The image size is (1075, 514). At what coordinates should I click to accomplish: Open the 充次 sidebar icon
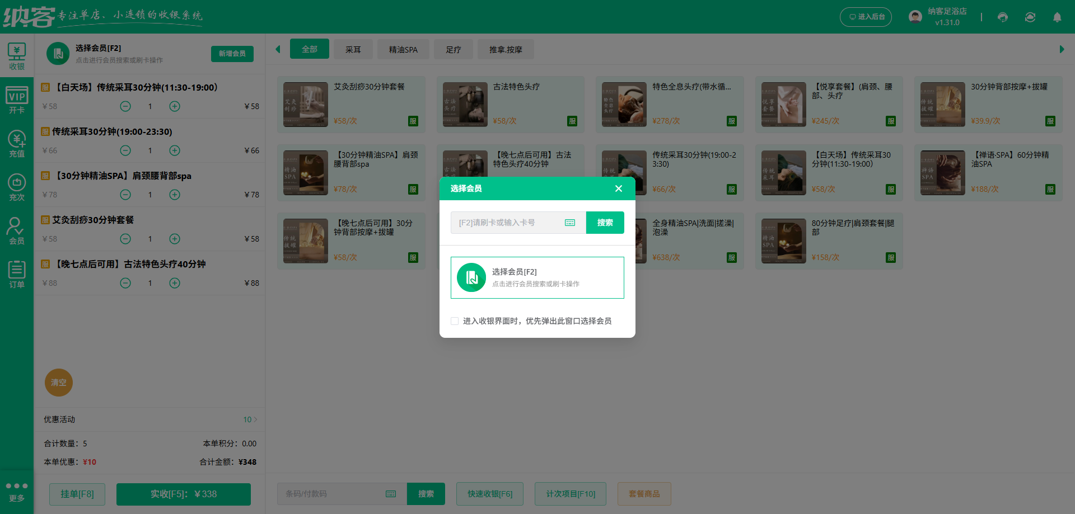coord(17,187)
